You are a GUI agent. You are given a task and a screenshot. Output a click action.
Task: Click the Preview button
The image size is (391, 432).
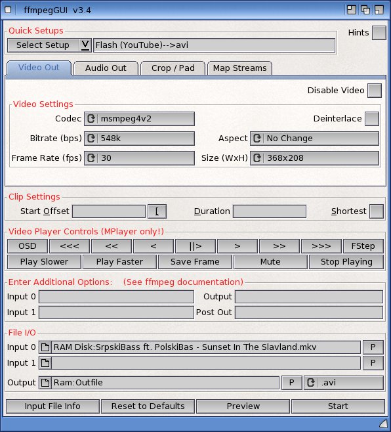pyautogui.click(x=243, y=406)
